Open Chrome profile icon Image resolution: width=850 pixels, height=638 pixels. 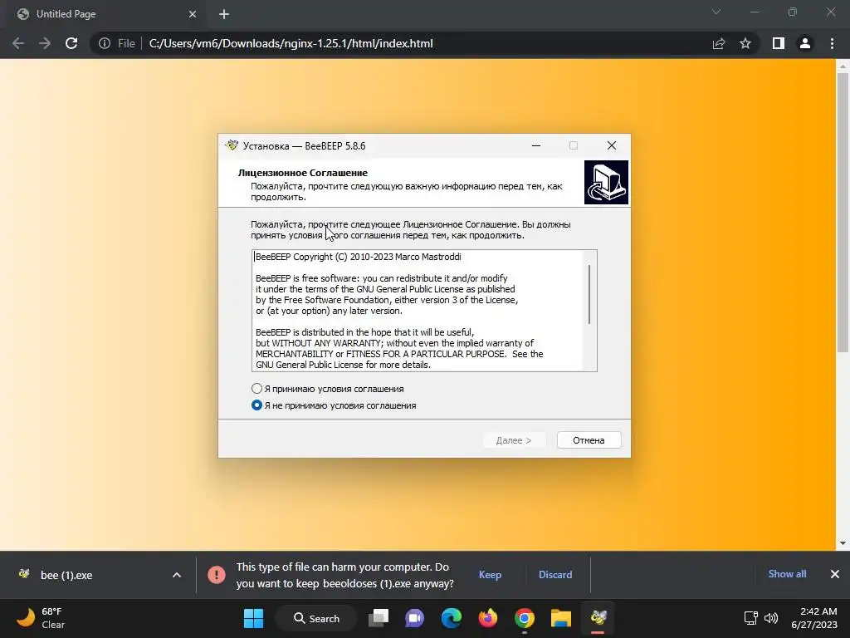[805, 43]
